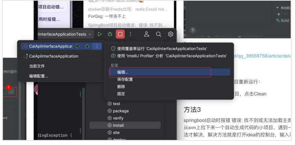Select the Build task in before-launch list
Image resolution: width=295 pixels, height=145 pixels.
(x=282, y=20)
